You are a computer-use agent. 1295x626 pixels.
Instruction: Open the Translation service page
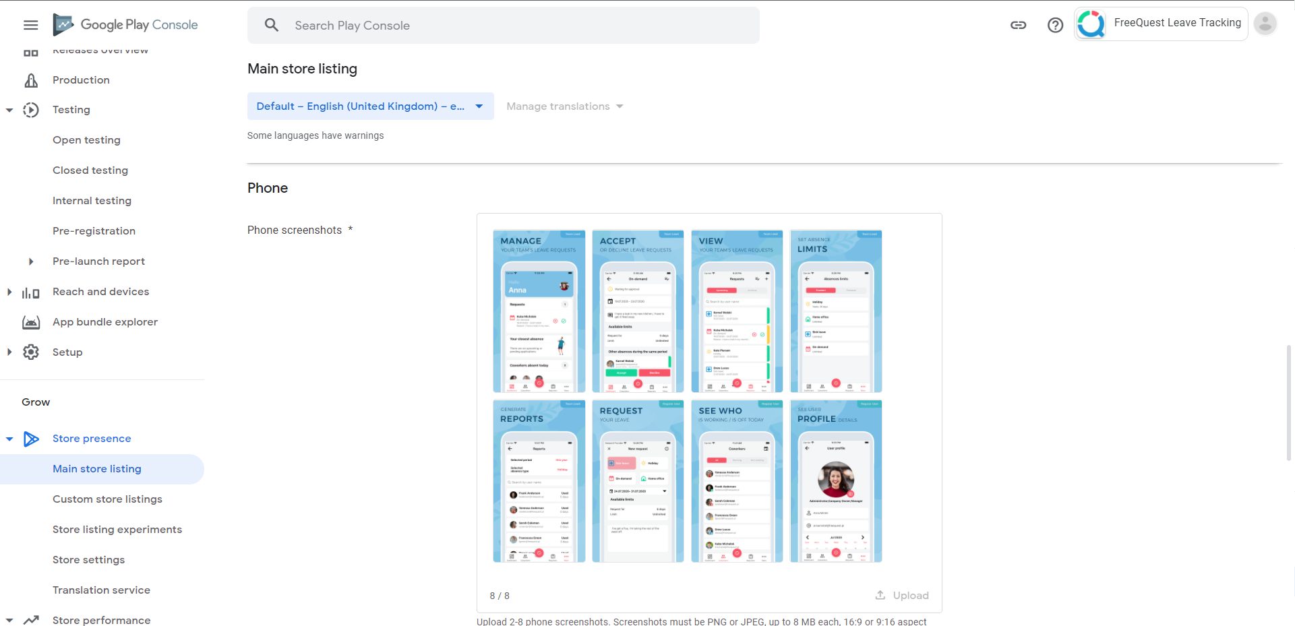pyautogui.click(x=101, y=590)
